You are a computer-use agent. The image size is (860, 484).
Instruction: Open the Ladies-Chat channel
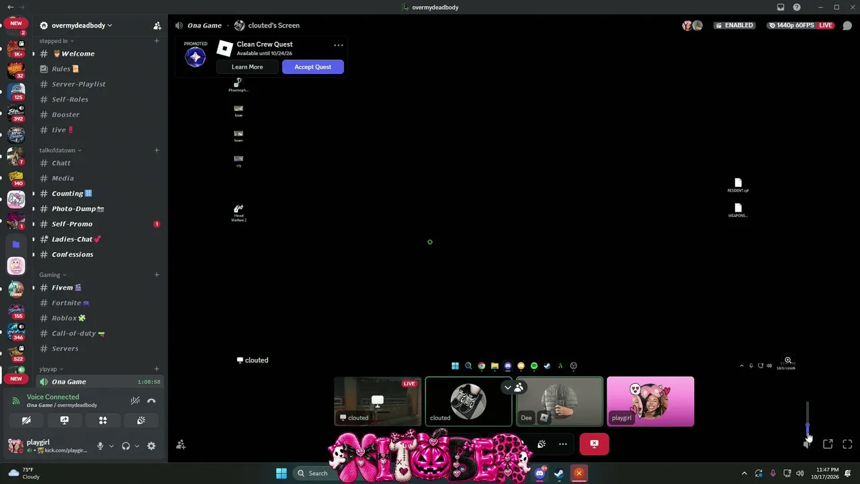(x=99, y=239)
